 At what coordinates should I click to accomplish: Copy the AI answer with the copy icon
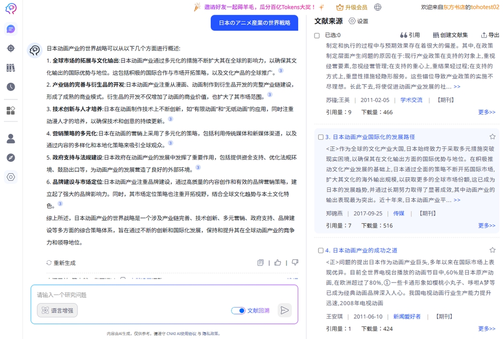(x=260, y=263)
